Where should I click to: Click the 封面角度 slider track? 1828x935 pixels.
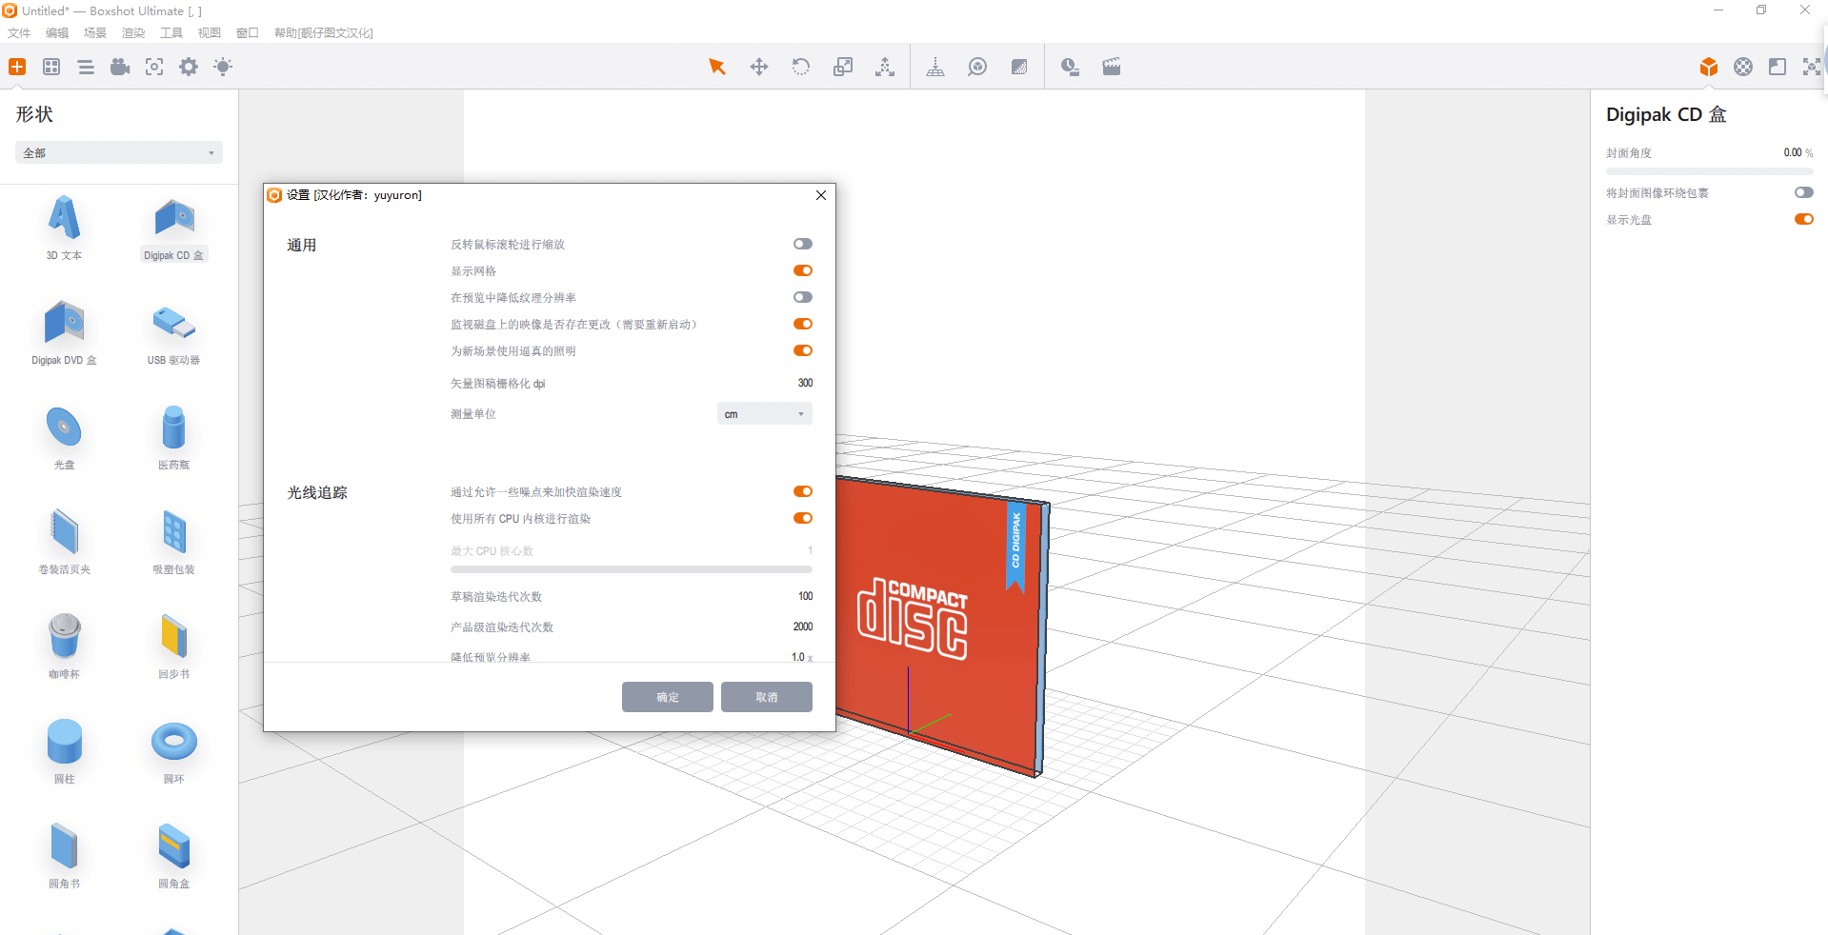click(x=1710, y=171)
